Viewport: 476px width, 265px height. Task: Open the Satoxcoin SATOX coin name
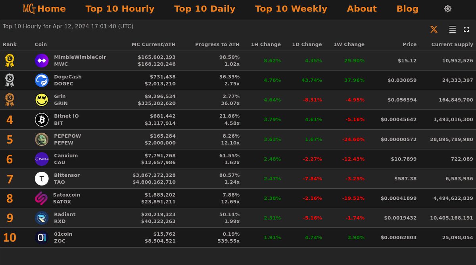click(67, 198)
